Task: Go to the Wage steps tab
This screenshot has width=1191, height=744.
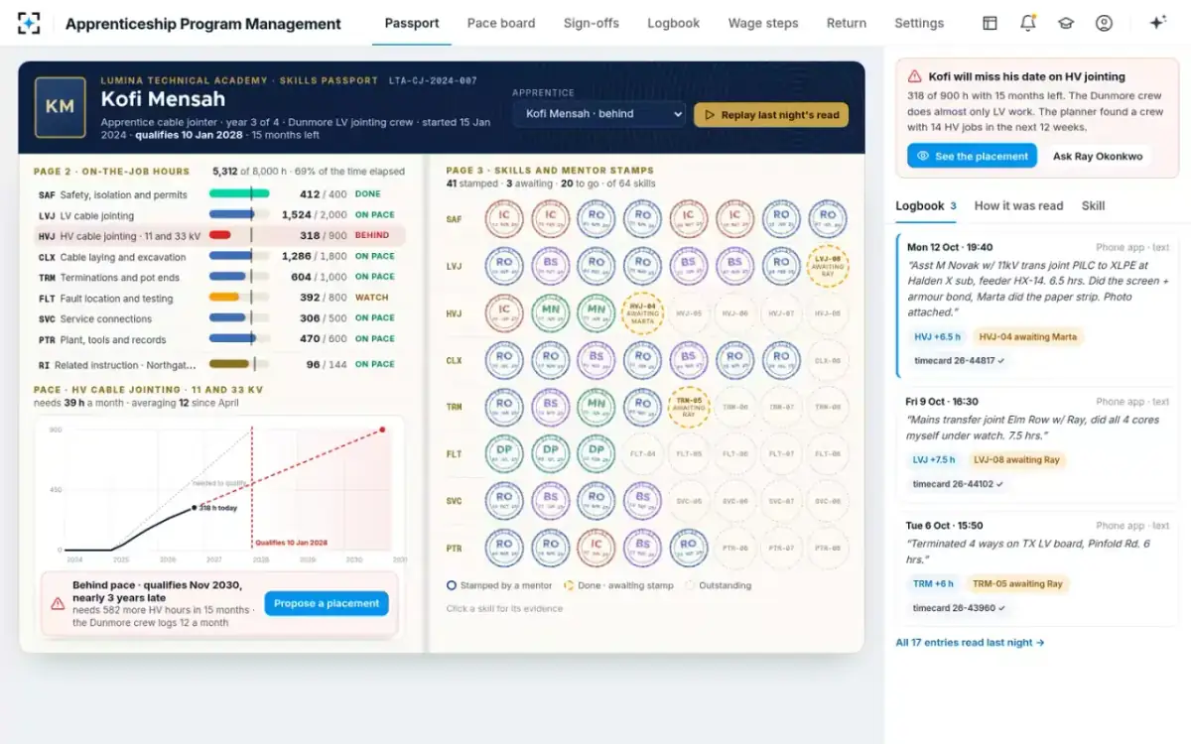Action: pyautogui.click(x=763, y=23)
